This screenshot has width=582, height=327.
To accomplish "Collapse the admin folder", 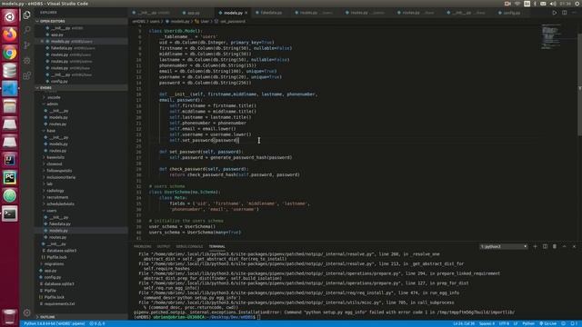I will [52, 104].
